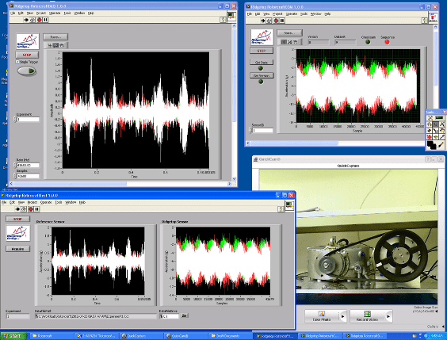Click the Acquire button in RotorcraftTest
The width and height of the screenshot is (447, 340).
pos(17,249)
